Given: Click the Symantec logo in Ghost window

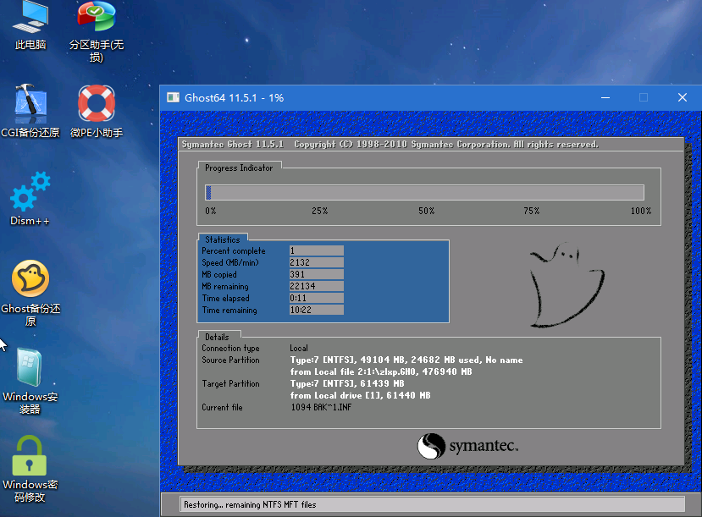Looking at the screenshot, I should (x=467, y=446).
